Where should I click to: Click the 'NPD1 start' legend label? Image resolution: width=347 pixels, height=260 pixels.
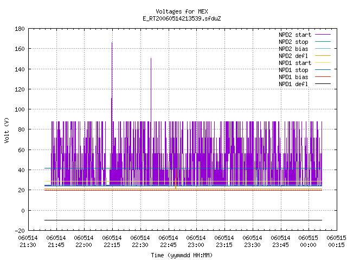click(x=295, y=63)
